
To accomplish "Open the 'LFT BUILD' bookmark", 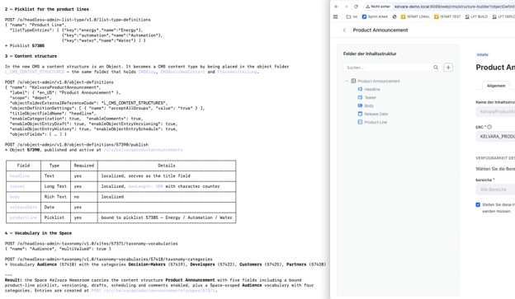I will (476, 16).
